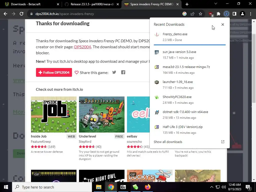Image resolution: width=256 pixels, height=192 pixels.
Task: Open uBlock Origin extension icon
Action: (211, 14)
